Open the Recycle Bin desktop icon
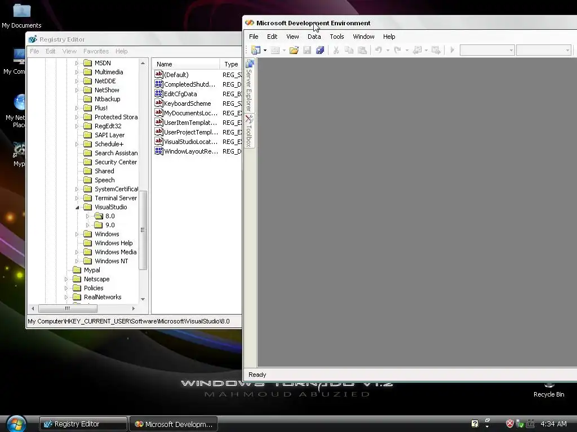This screenshot has width=577, height=432. (x=549, y=390)
